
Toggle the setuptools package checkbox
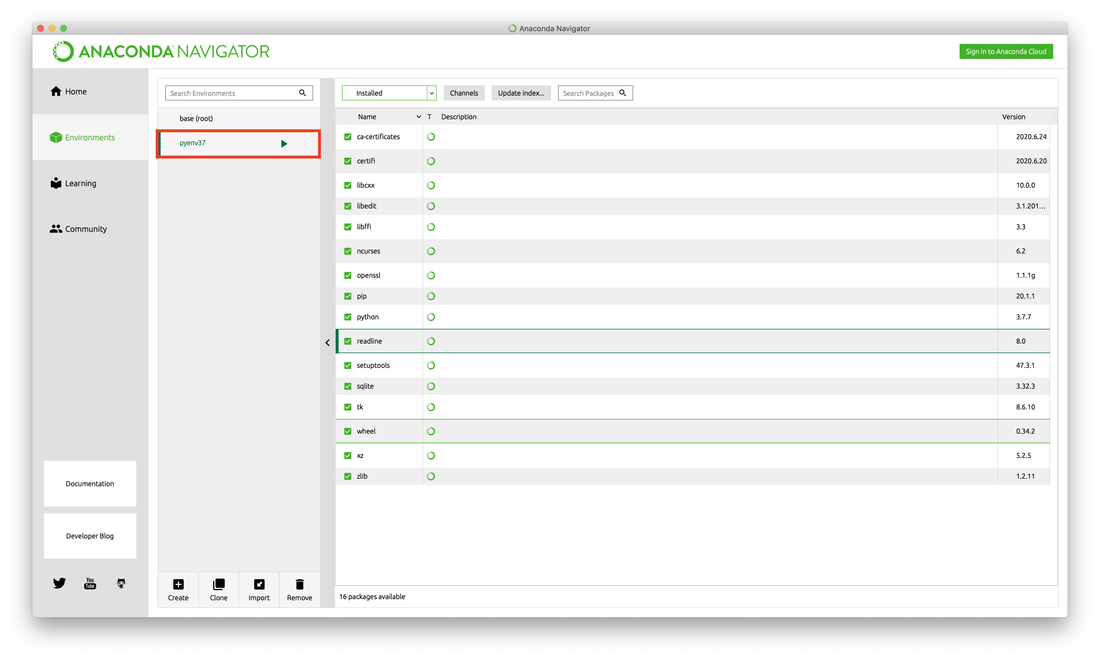coord(348,366)
